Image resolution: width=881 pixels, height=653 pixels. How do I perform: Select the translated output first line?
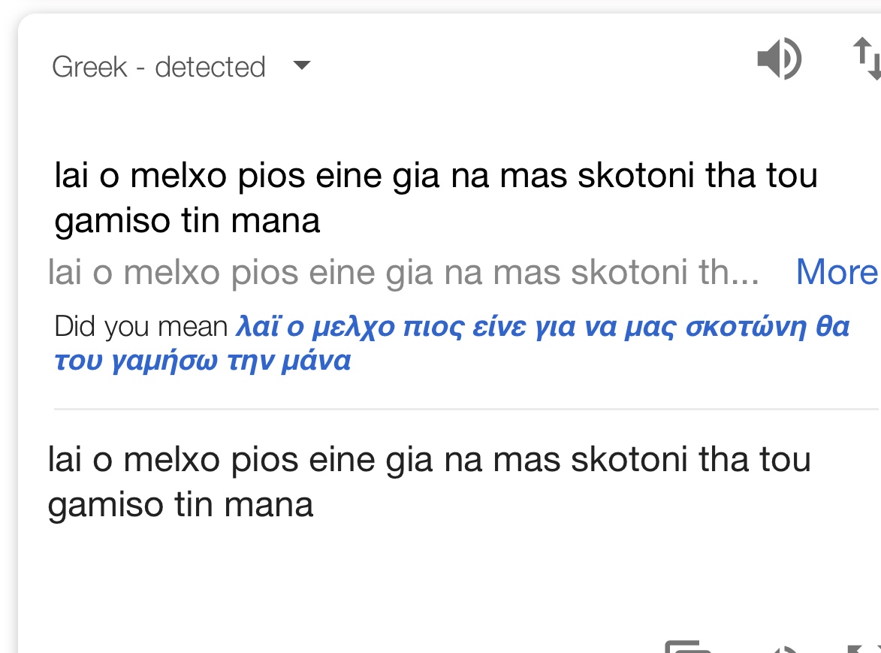point(430,460)
